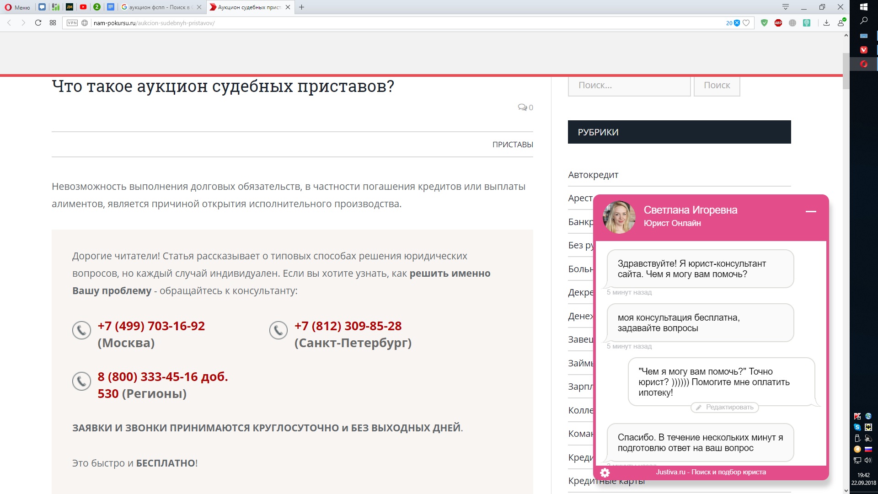This screenshot has height=494, width=878.
Task: Open the Windows Start button
Action: pyautogui.click(x=864, y=7)
